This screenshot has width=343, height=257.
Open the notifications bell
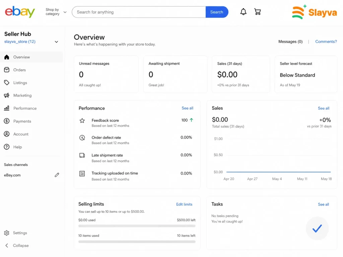coord(243,12)
